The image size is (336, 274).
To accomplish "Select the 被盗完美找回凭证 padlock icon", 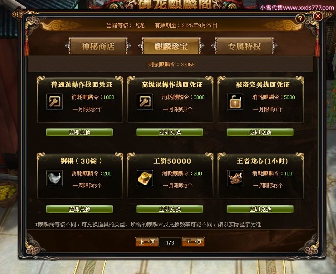I will point(235,102).
